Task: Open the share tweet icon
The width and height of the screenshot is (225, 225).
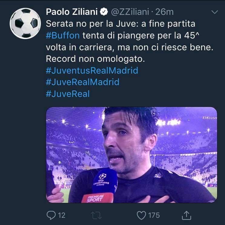Action: tap(187, 215)
